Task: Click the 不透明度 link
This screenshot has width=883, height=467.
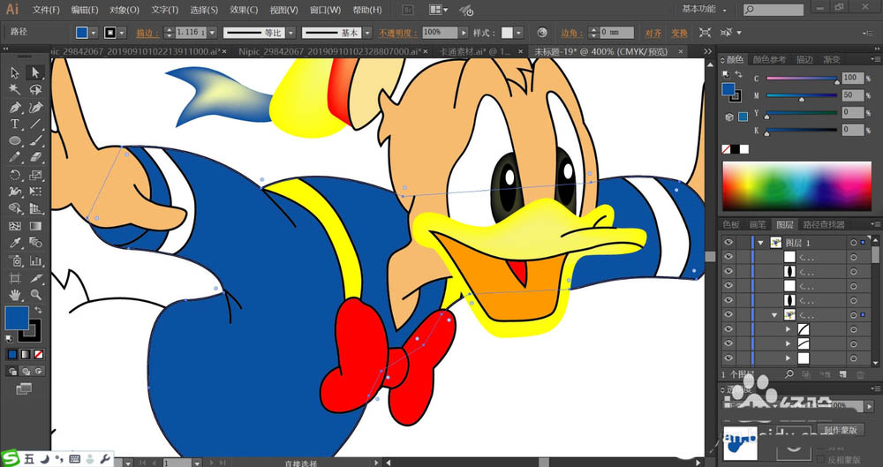Action: (x=399, y=33)
